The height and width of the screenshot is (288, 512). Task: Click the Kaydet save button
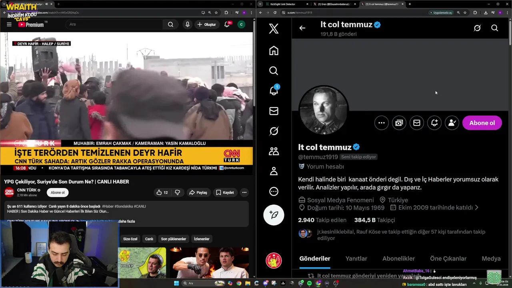pyautogui.click(x=225, y=192)
